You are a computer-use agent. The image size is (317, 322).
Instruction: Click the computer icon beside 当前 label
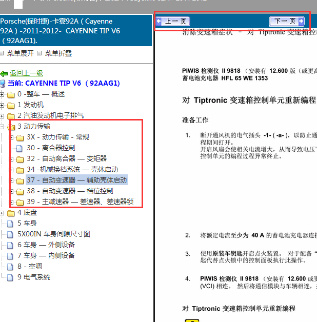pyautogui.click(x=3, y=84)
